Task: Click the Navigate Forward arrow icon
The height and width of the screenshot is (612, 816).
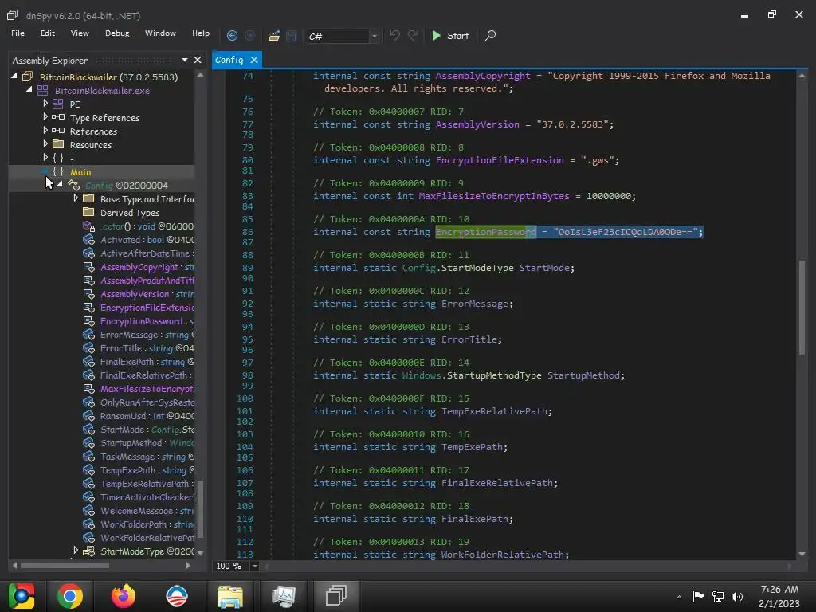Action: (x=249, y=35)
